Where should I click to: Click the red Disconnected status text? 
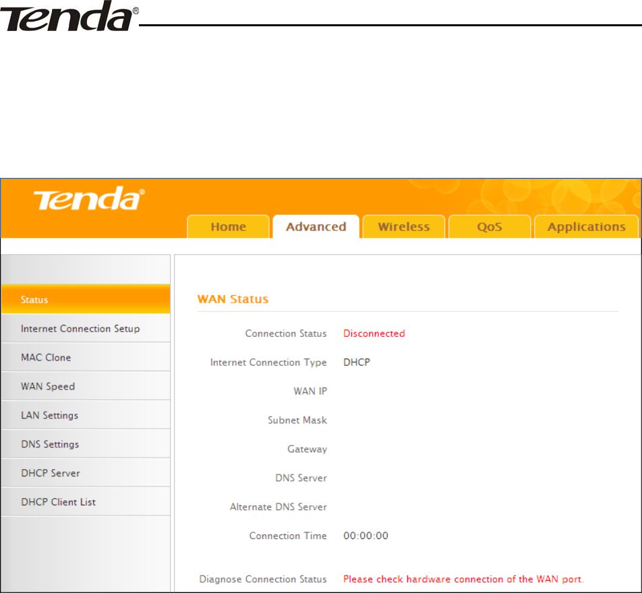coord(374,334)
